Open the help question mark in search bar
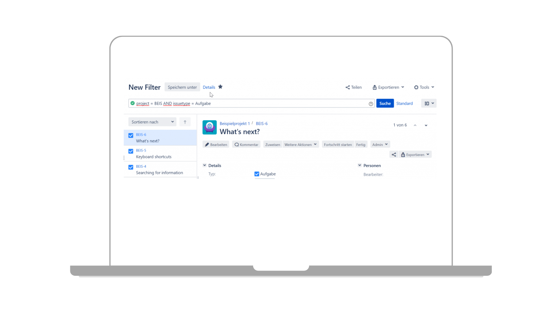557x313 pixels. pos(370,104)
